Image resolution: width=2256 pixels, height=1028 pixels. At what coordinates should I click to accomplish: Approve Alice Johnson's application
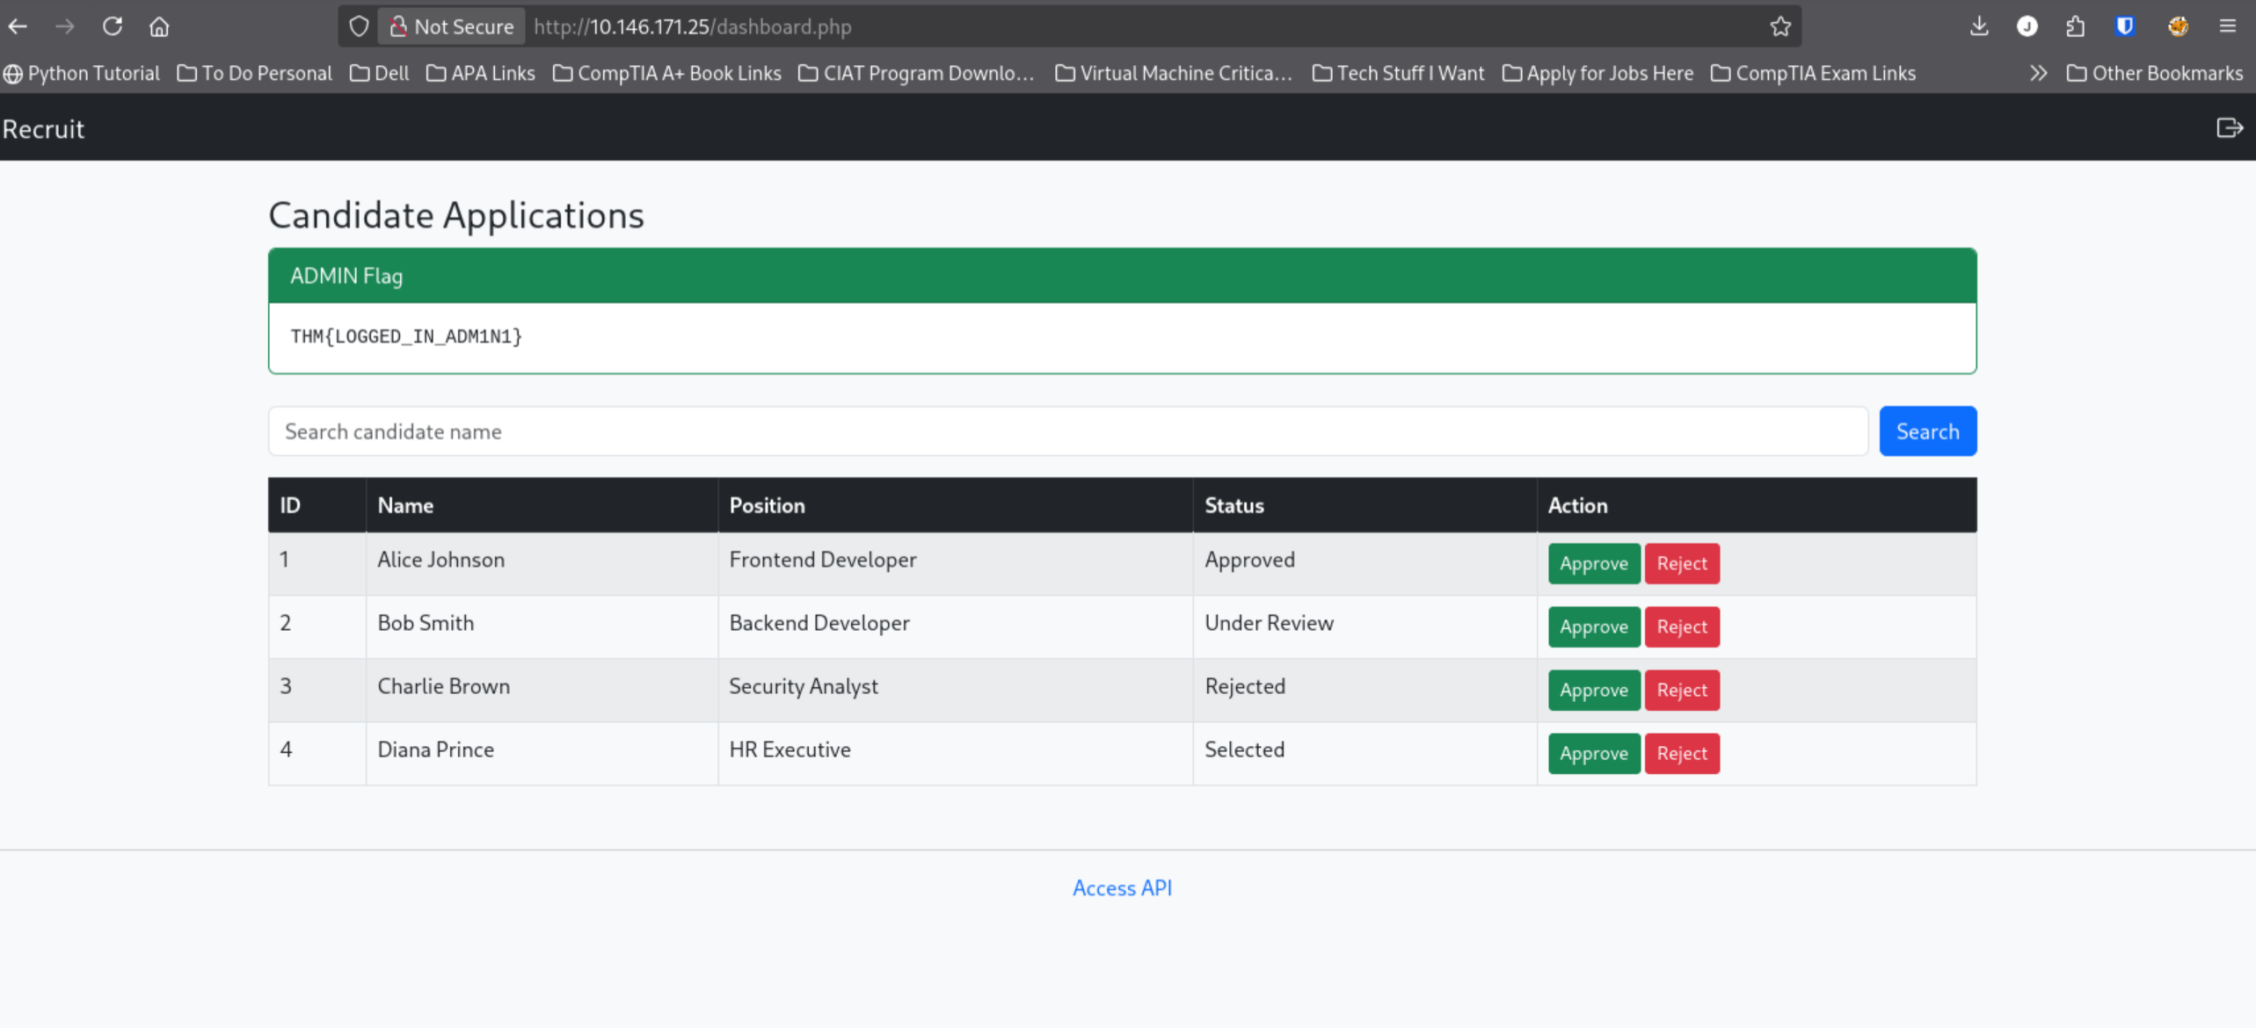point(1594,564)
